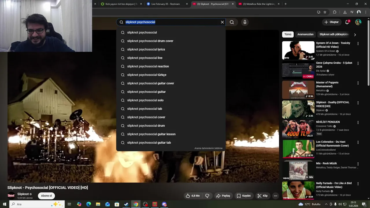Choose suggestion 'slipknot psychosocial türkçe'
This screenshot has height=208, width=370.
(171, 75)
